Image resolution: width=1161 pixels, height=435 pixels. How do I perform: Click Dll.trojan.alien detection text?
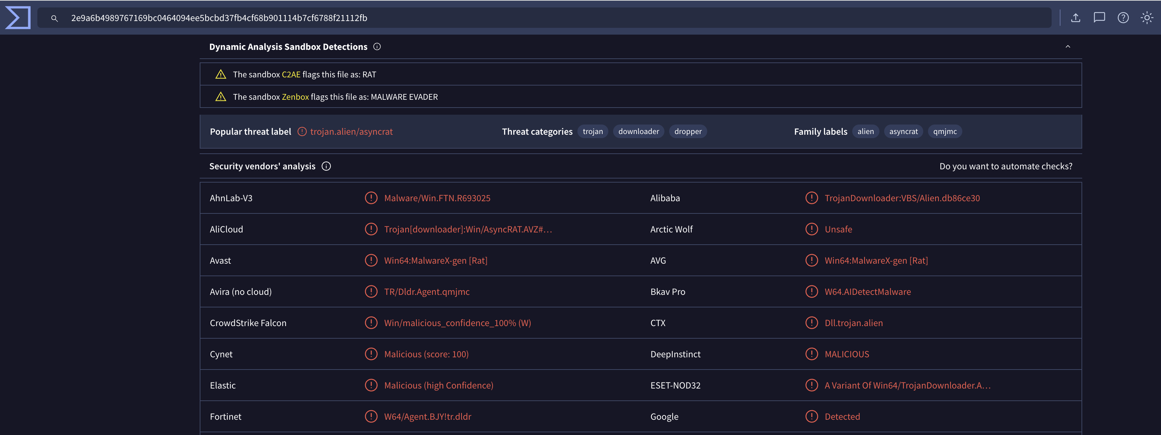point(854,323)
